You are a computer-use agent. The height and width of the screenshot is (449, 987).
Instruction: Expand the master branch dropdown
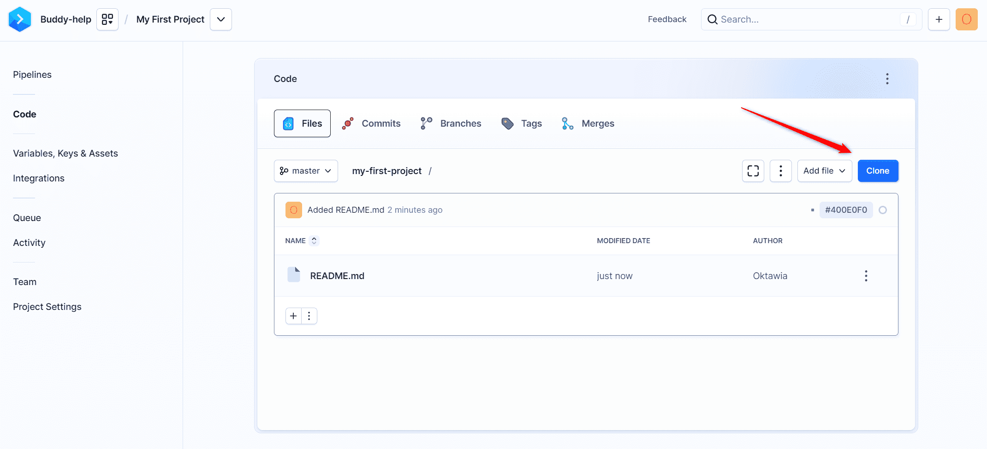coord(306,171)
